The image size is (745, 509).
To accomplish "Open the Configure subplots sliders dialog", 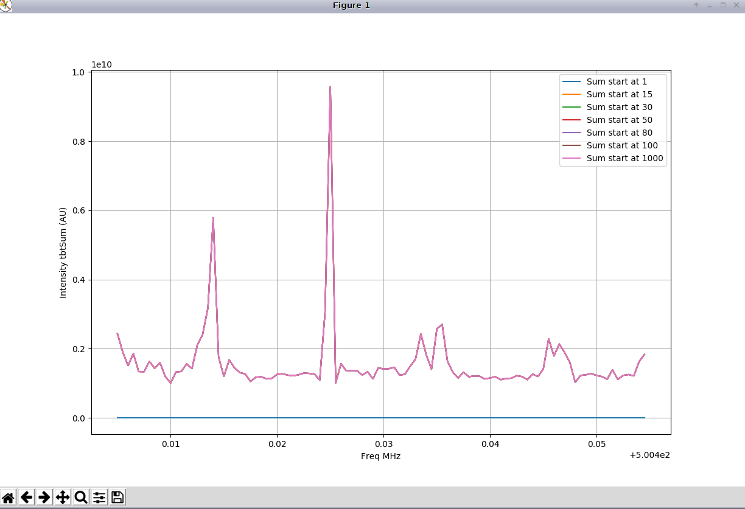I will point(99,497).
